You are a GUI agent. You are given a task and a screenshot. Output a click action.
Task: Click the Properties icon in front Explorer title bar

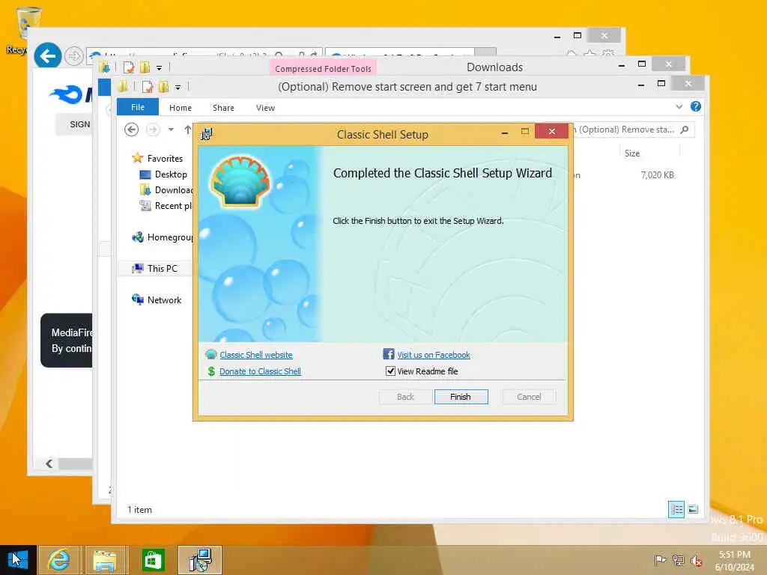[148, 87]
